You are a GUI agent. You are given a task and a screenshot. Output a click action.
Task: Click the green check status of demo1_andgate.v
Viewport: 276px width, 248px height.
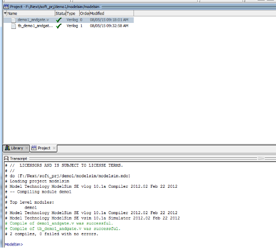point(59,20)
